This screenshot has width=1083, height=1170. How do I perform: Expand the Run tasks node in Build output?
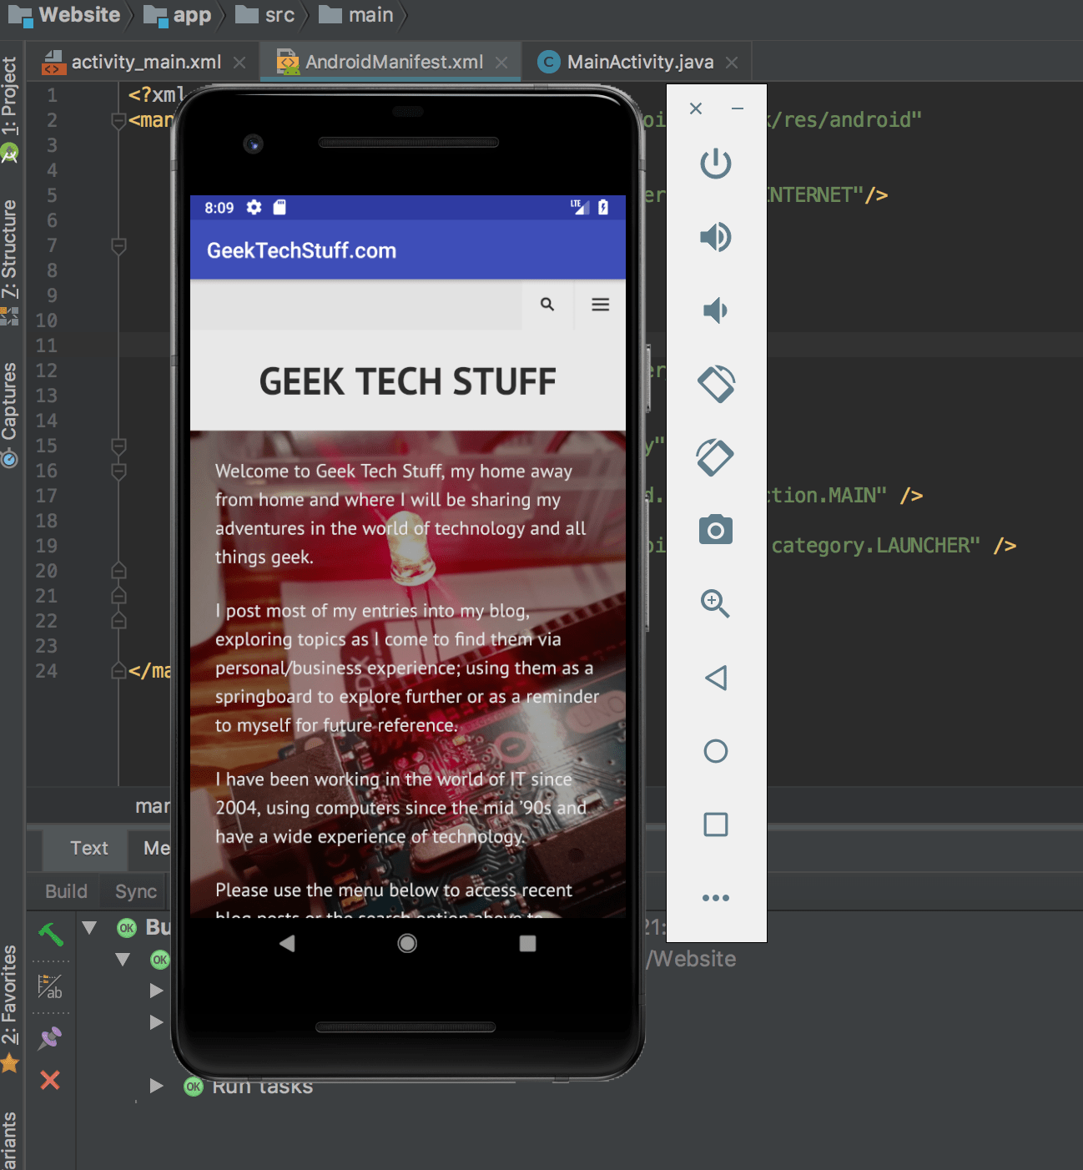(156, 1086)
